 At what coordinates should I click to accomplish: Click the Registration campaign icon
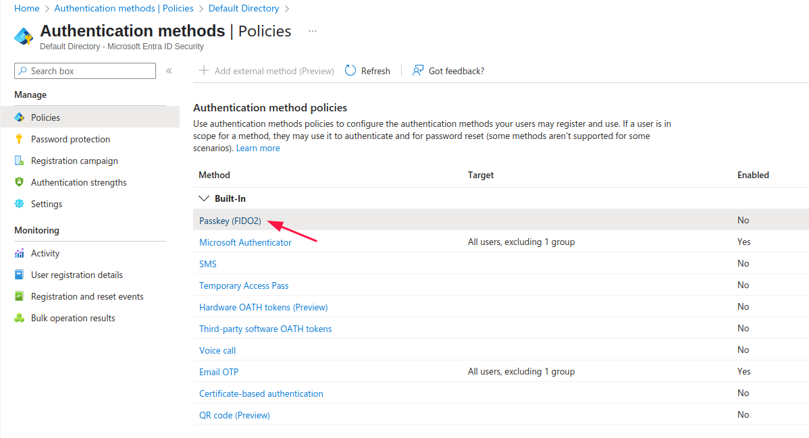coord(19,161)
